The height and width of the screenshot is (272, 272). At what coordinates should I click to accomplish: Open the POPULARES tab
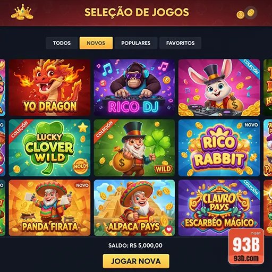(136, 43)
